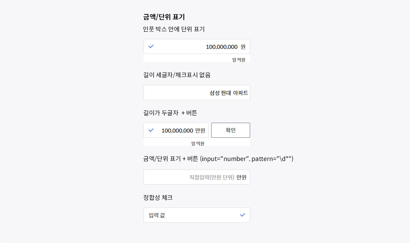Click the 만원 unit label next to 100,000,000

point(200,131)
